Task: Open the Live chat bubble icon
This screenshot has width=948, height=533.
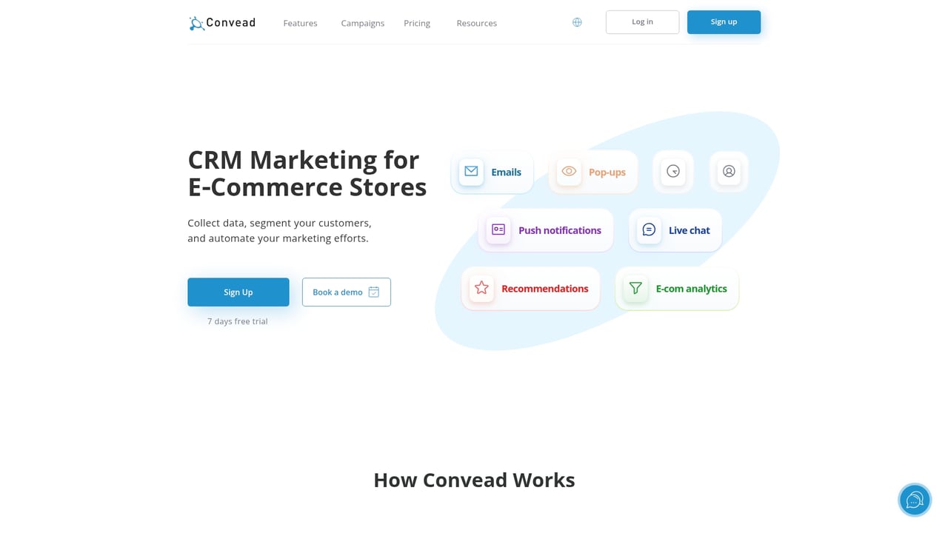Action: coord(648,229)
